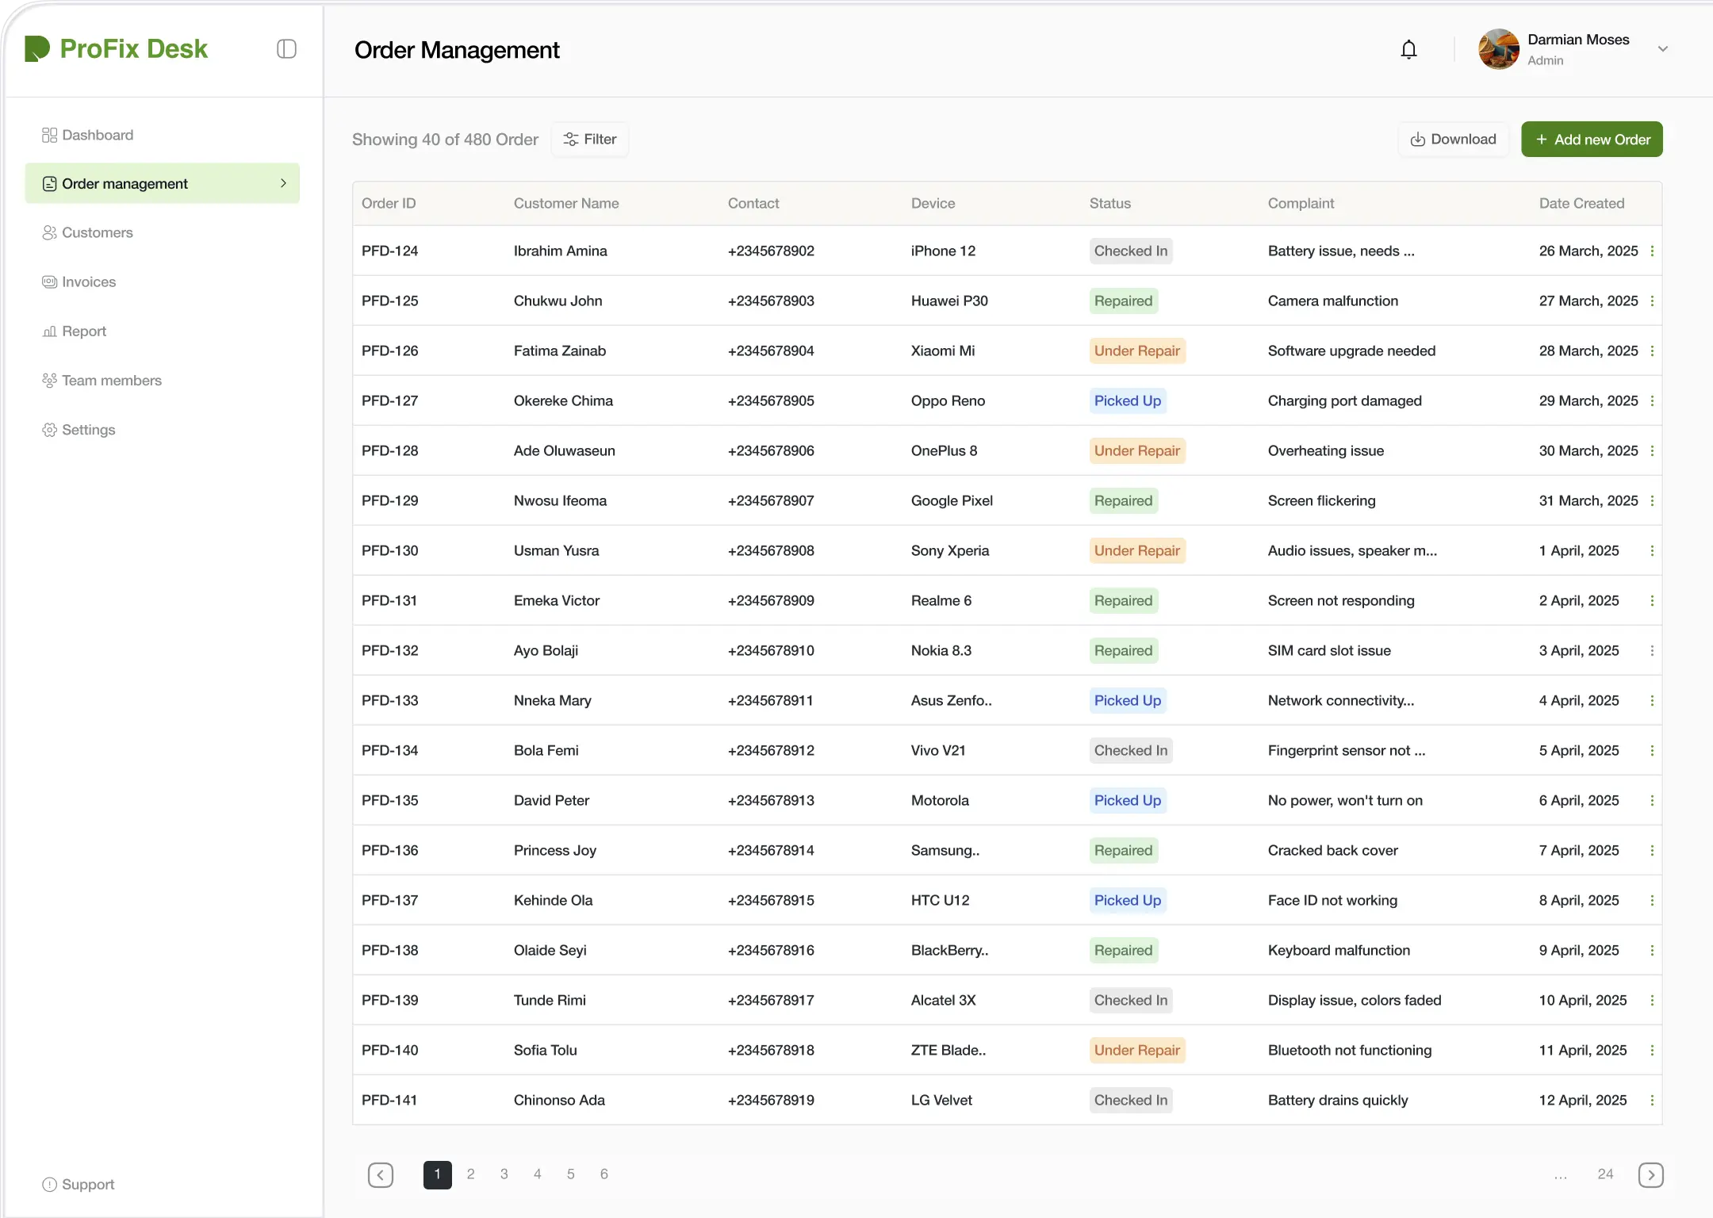Screen dimensions: 1713x1218
Task: Open row actions for PFD-139
Action: click(x=1652, y=1000)
